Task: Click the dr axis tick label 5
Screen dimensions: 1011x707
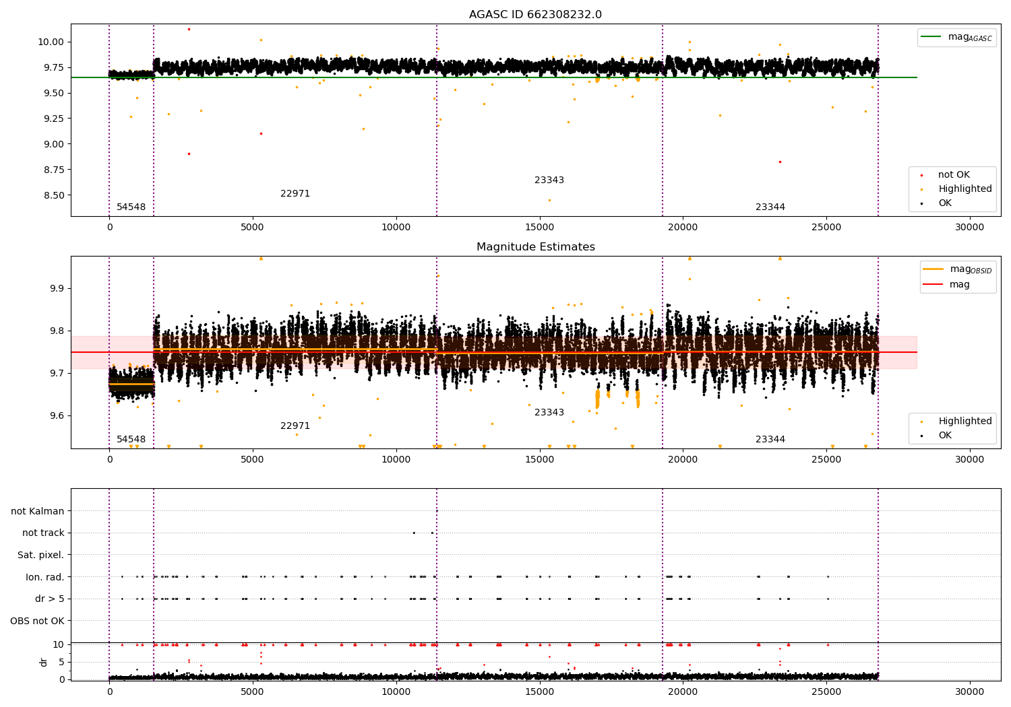Action: pyautogui.click(x=62, y=662)
